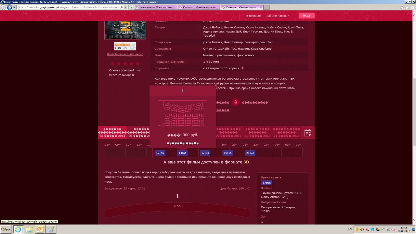Viewport: 416px width, 234px height.
Task: Click the underlined share link right of Odnoklassniki icon
Action: (x=255, y=102)
